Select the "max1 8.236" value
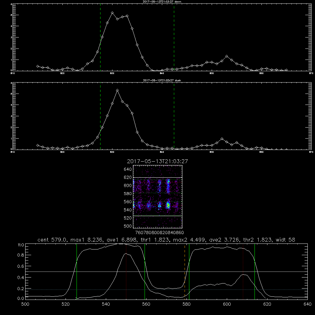Viewport: 315px width, 315px height. point(86,240)
